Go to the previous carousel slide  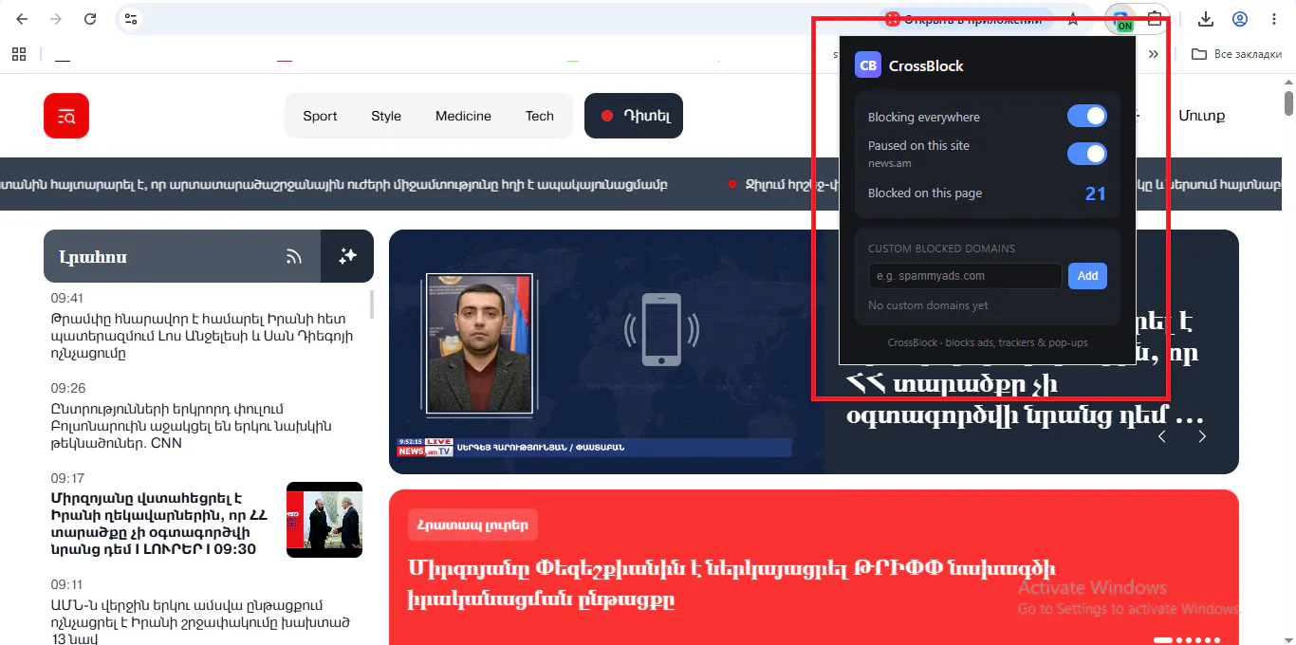[x=1162, y=436]
